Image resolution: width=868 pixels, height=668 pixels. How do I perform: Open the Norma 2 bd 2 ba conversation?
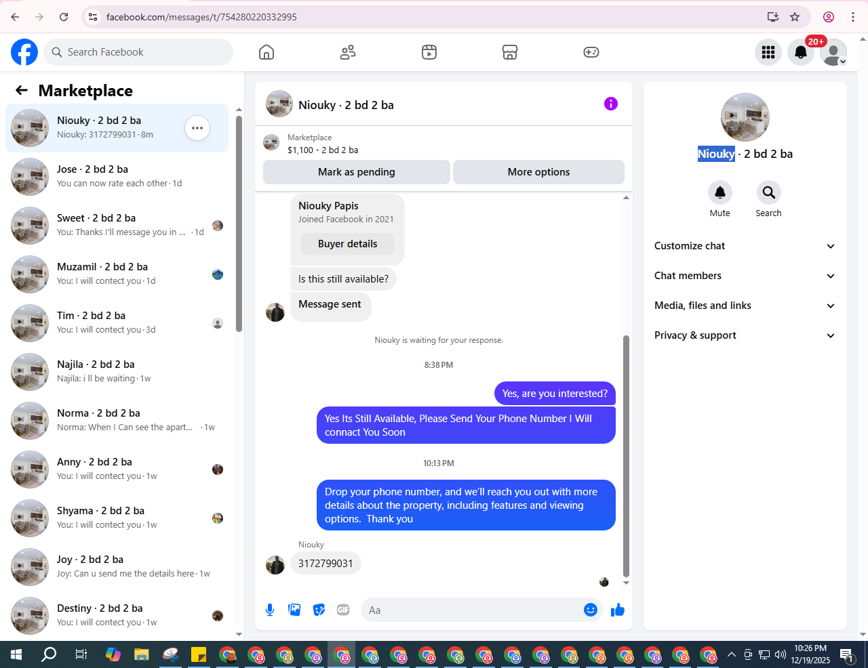tap(117, 421)
